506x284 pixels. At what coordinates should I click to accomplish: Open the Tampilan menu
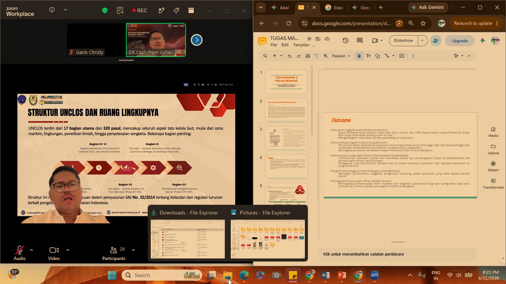coord(301,45)
